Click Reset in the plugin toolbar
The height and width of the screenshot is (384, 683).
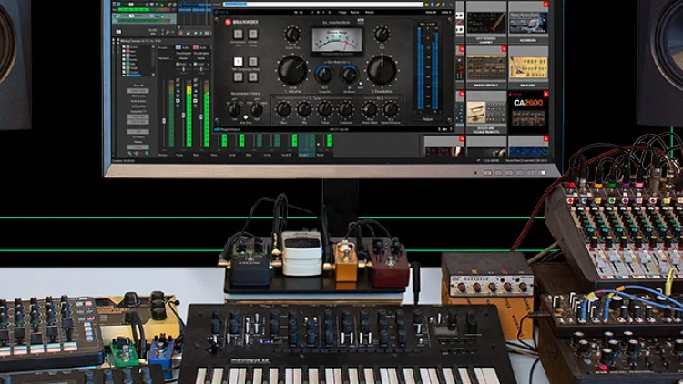pos(370,12)
